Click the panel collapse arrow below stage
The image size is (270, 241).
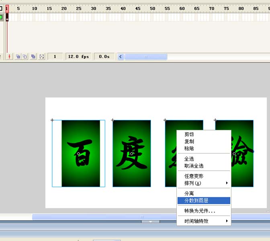151,222
